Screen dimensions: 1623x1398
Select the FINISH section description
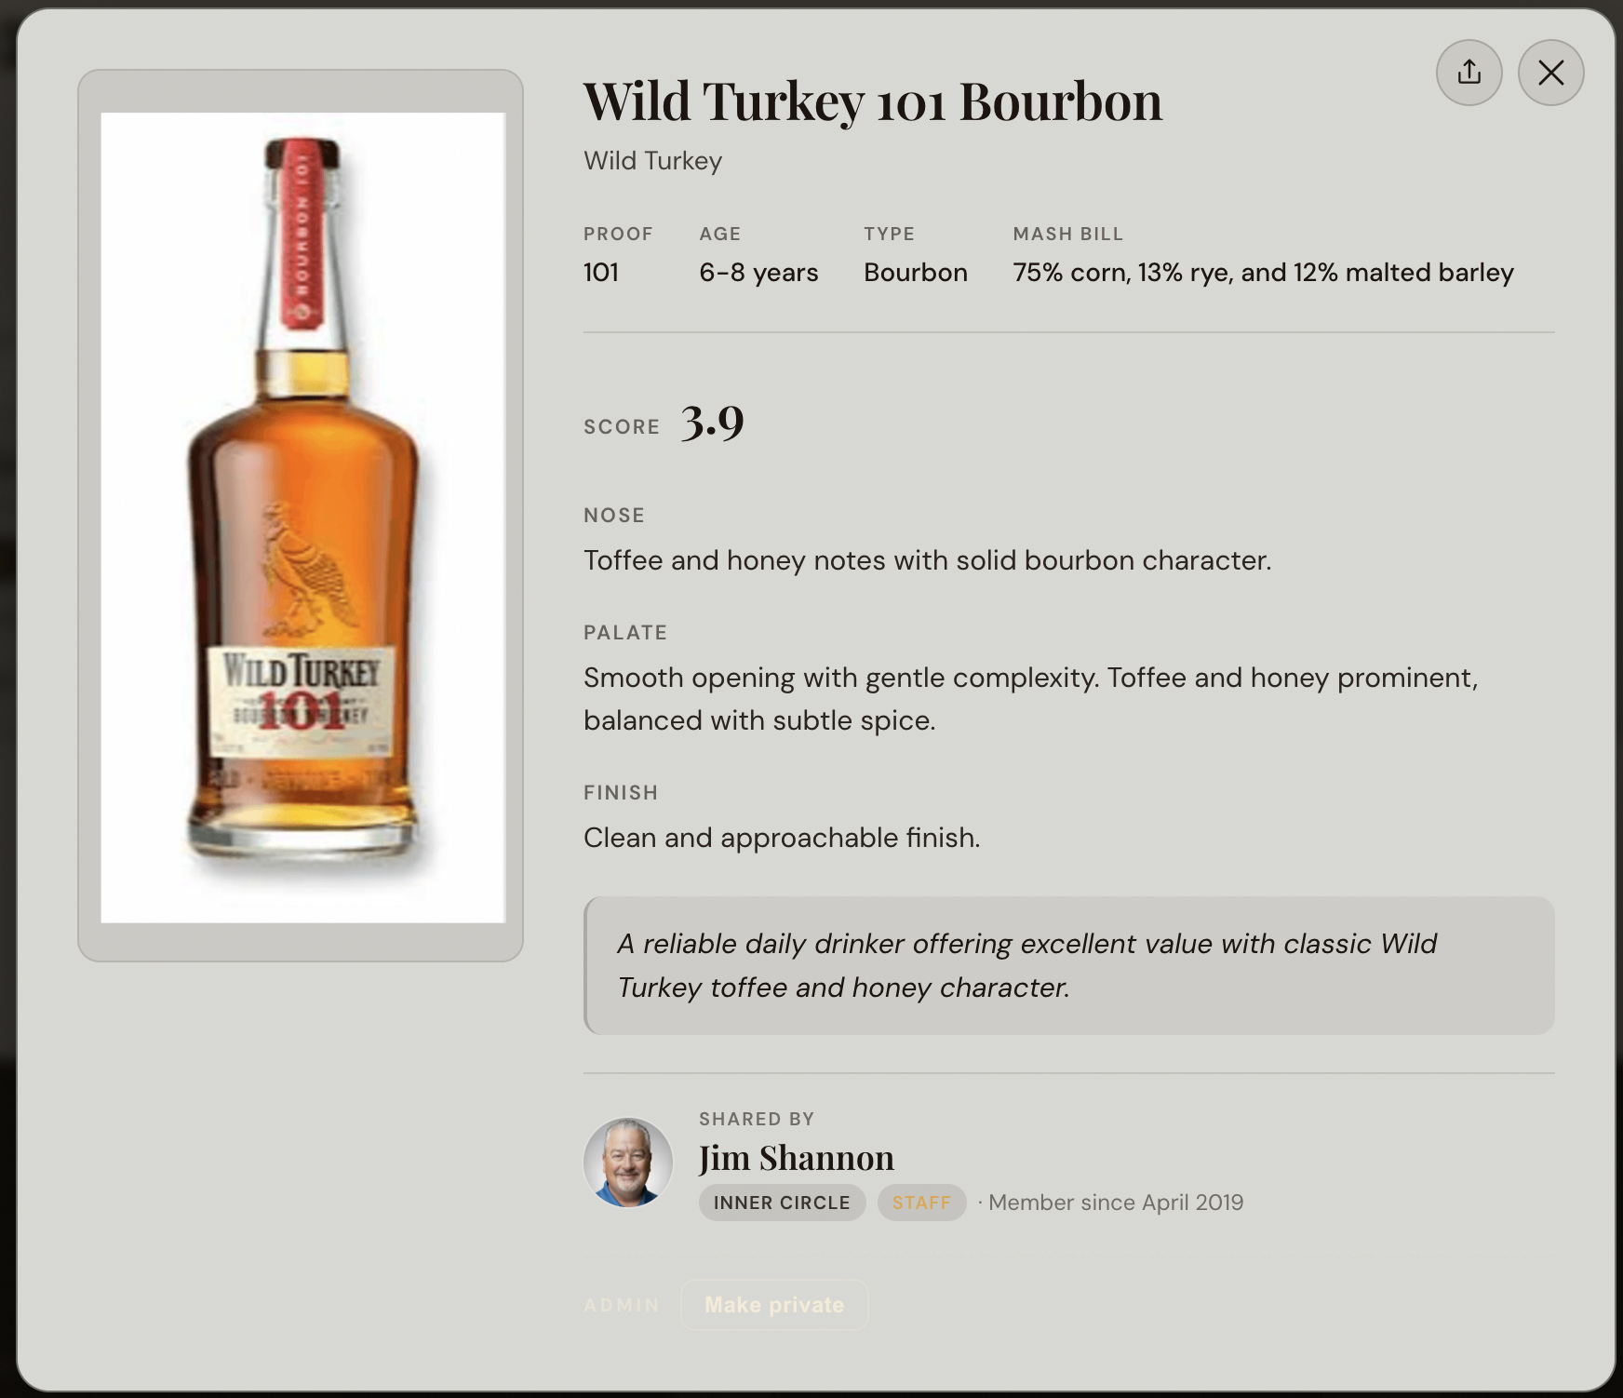782,837
